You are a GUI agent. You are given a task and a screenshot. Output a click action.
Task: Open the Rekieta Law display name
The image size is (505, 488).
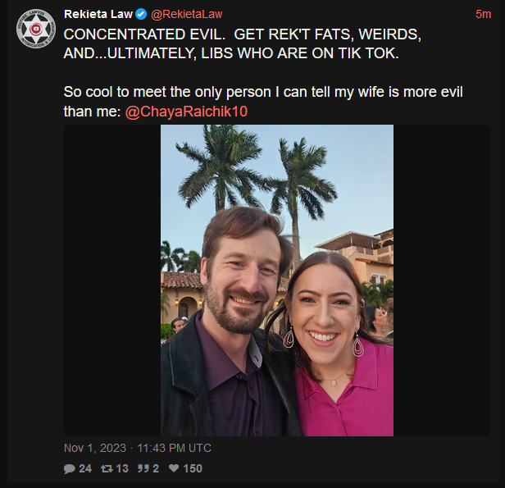[x=98, y=14]
